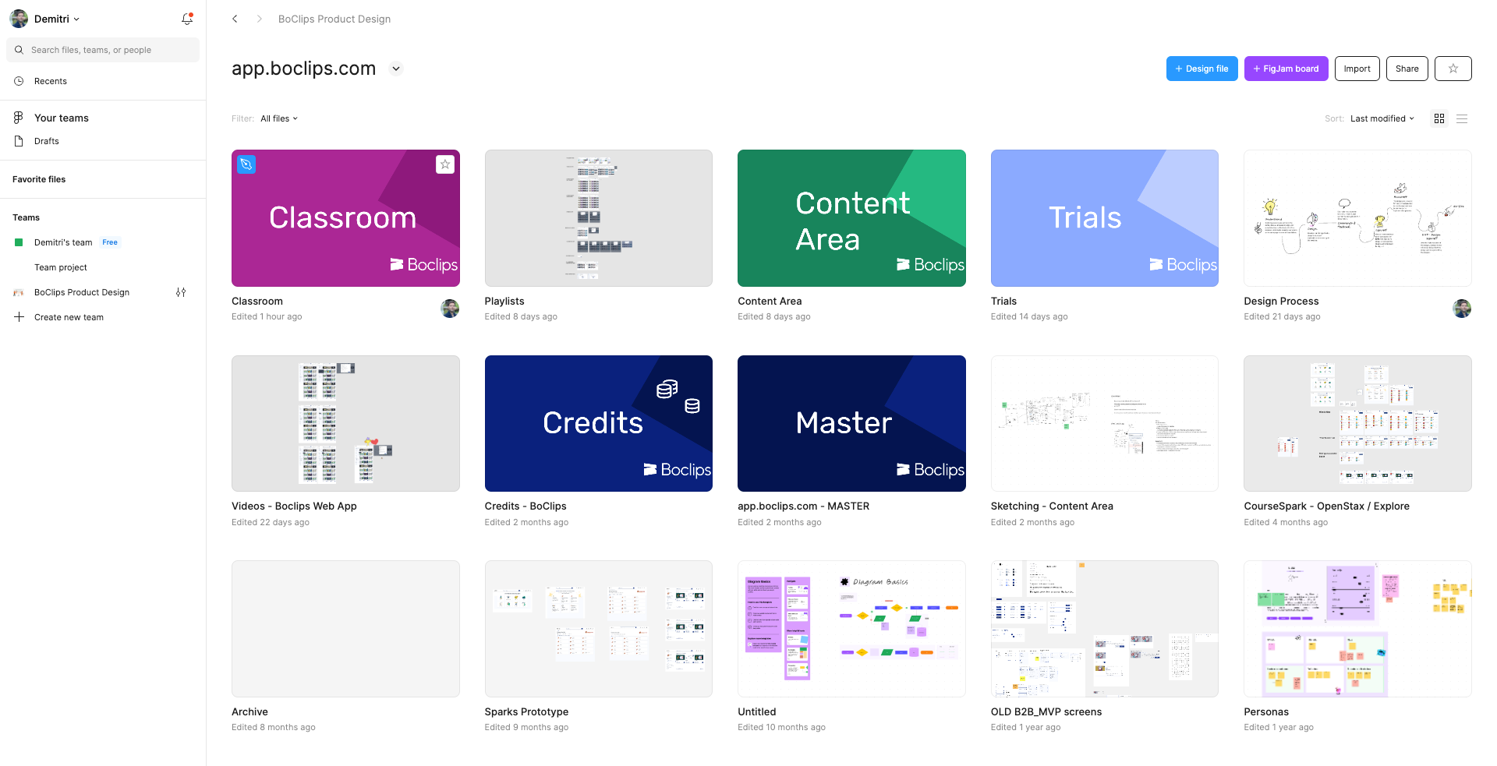Open the All files filter dropdown
1497x766 pixels.
pyautogui.click(x=279, y=118)
